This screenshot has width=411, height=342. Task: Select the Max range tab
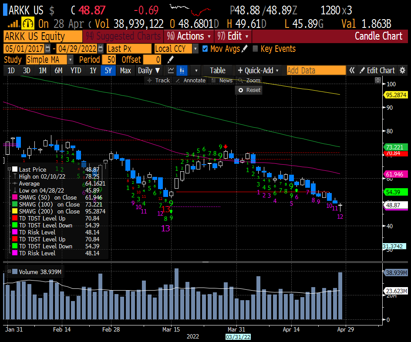tap(125, 71)
